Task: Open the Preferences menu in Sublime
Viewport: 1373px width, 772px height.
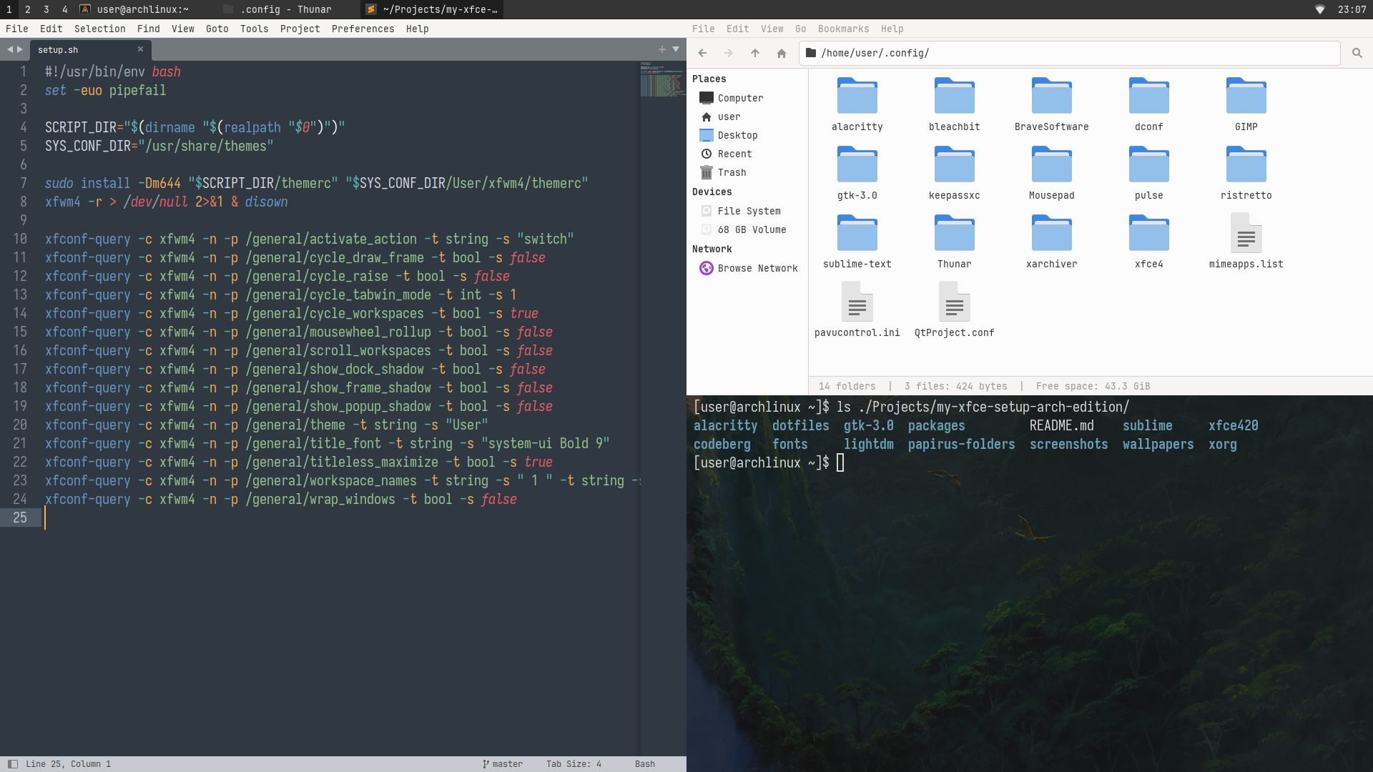Action: click(363, 29)
